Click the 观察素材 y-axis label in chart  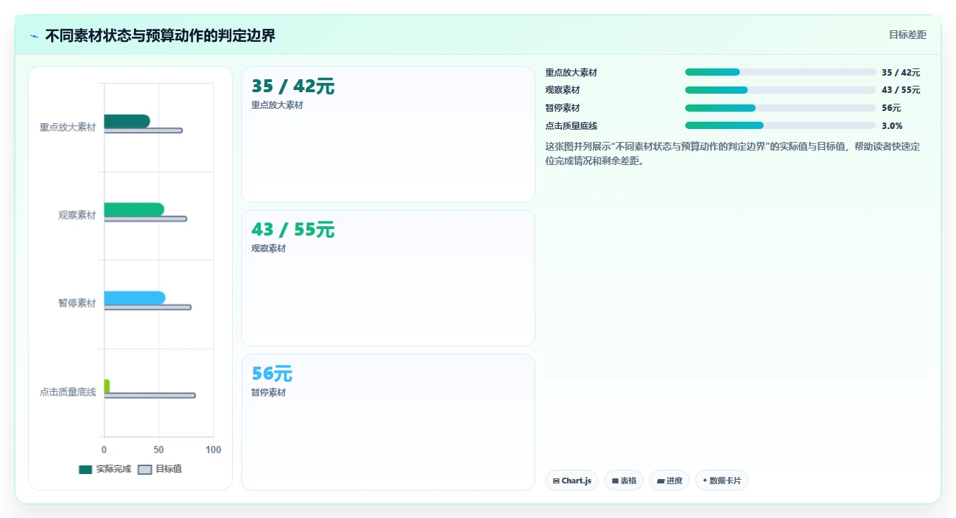point(77,215)
